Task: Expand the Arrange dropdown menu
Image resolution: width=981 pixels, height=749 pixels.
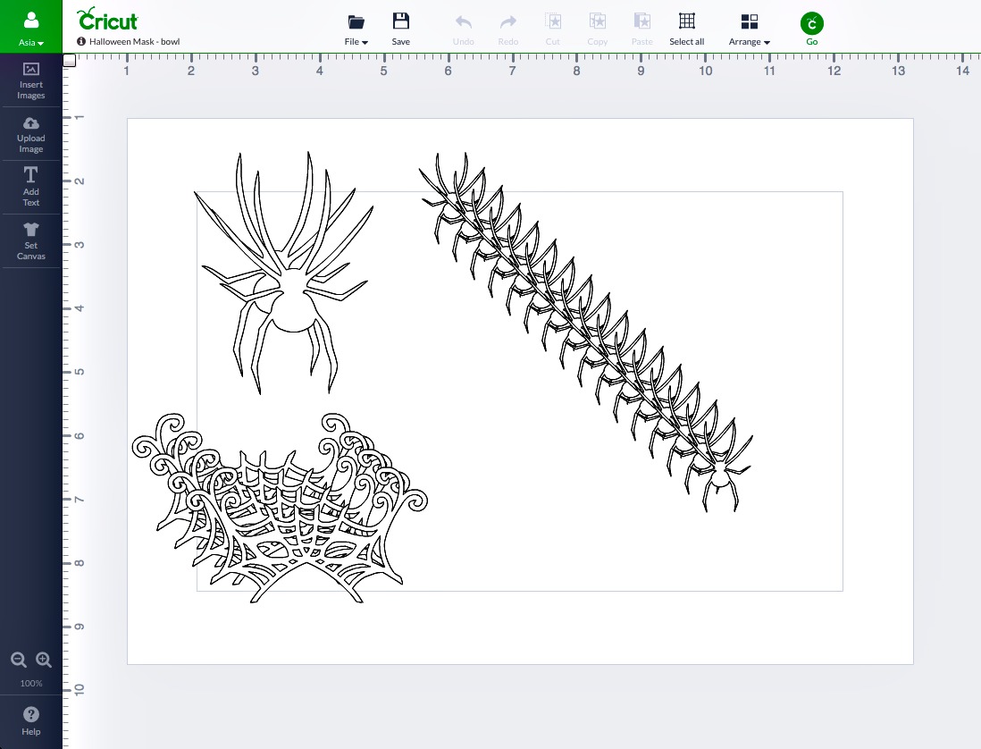Action: click(x=749, y=29)
